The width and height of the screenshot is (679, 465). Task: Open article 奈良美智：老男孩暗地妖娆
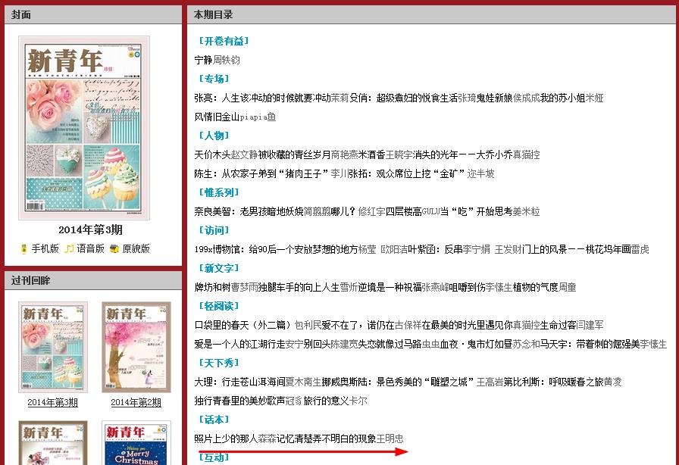click(249, 212)
